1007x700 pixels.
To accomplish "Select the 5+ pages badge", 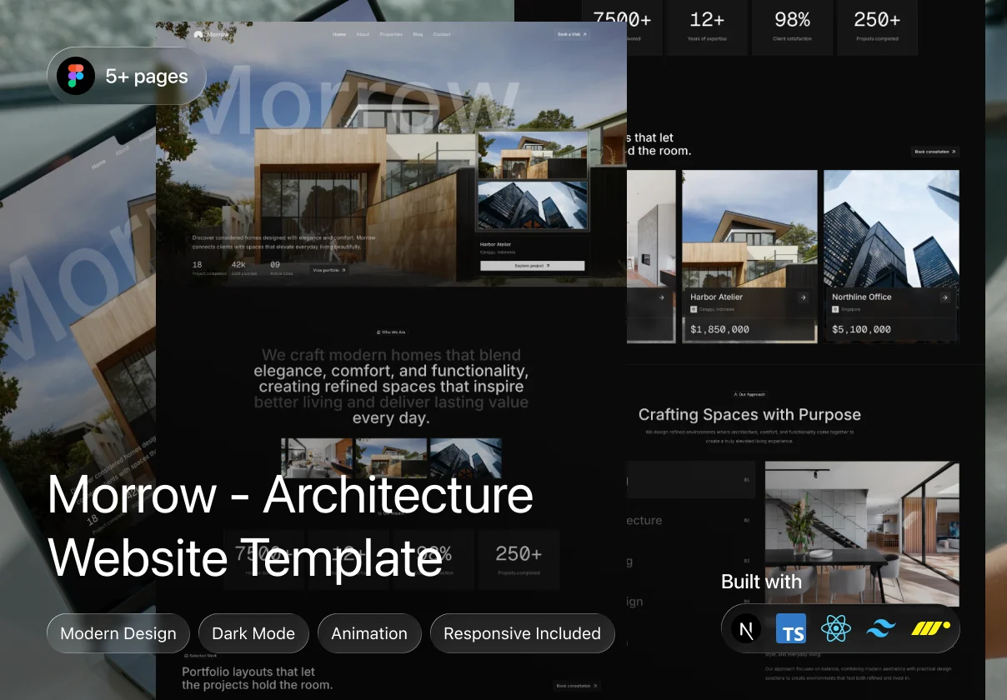I will [x=127, y=77].
